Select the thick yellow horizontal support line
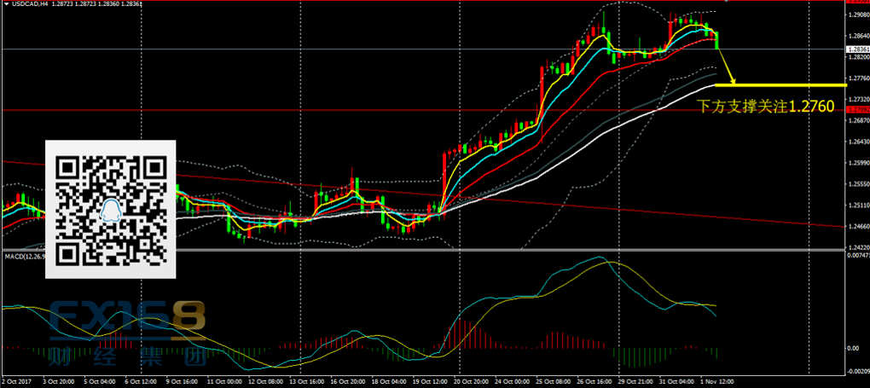The height and width of the screenshot is (388, 870). click(780, 85)
